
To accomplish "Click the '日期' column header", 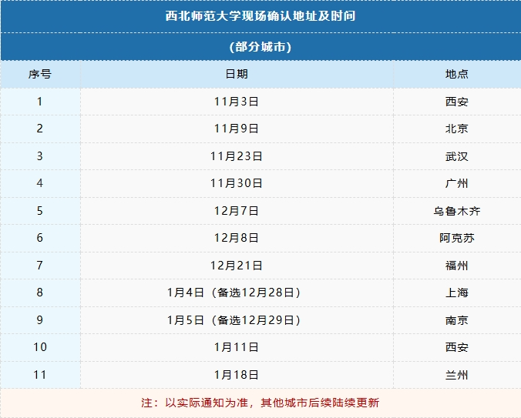I will (x=237, y=74).
